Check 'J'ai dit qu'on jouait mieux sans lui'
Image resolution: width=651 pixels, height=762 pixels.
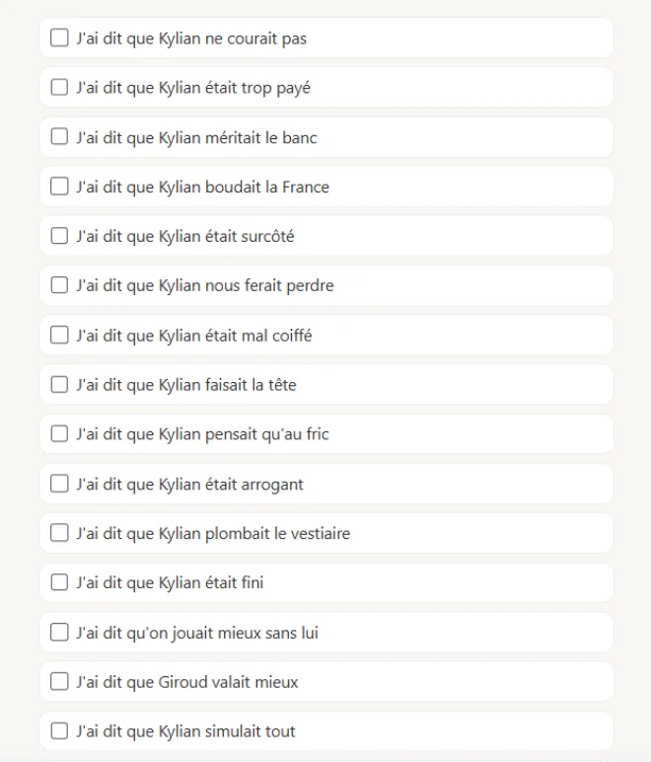pyautogui.click(x=59, y=633)
